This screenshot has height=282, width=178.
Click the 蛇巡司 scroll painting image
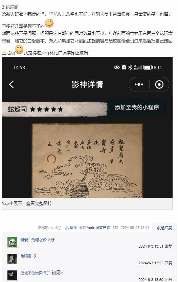[x=88, y=161]
